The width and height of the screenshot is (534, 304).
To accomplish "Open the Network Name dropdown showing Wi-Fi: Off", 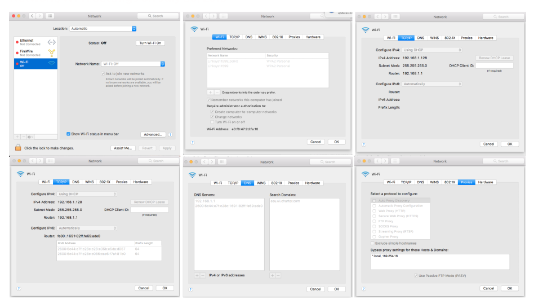I will coord(133,64).
